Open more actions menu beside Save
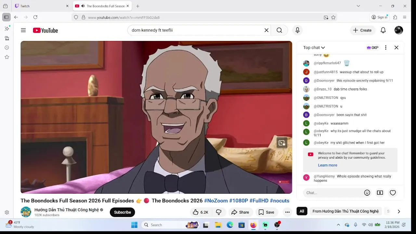 [x=287, y=212]
